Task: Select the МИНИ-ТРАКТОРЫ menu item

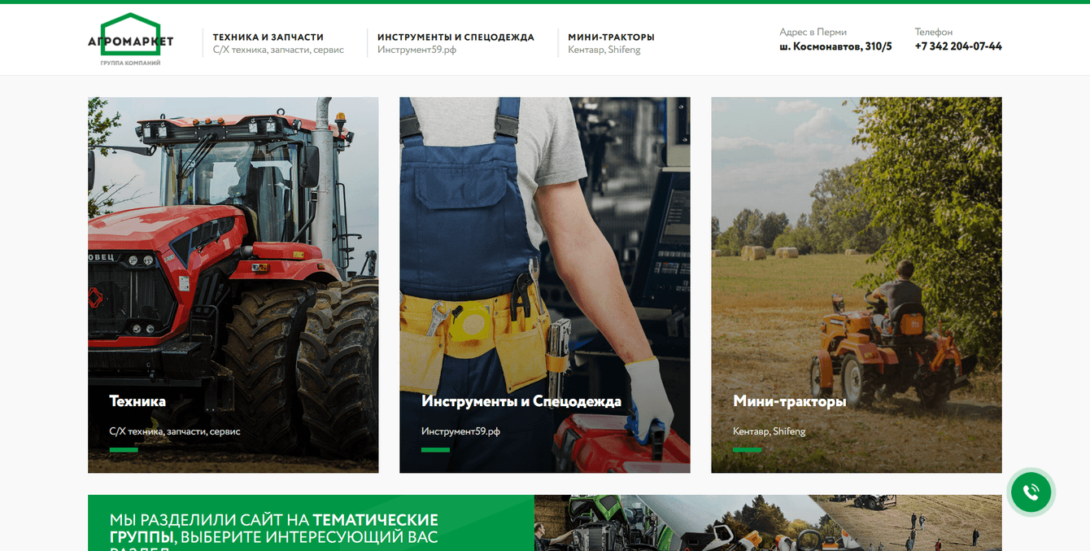Action: (x=612, y=37)
